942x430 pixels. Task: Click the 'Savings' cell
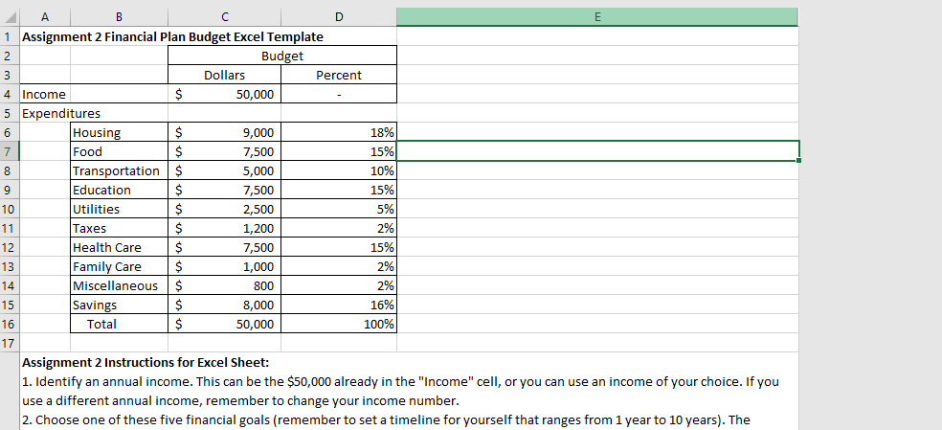(119, 305)
